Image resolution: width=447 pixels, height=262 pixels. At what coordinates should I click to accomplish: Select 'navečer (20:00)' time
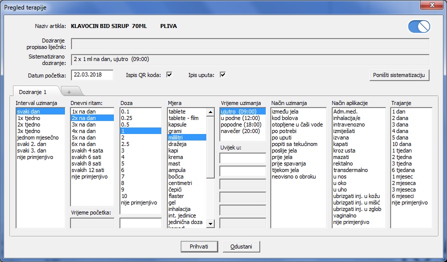tap(243, 131)
